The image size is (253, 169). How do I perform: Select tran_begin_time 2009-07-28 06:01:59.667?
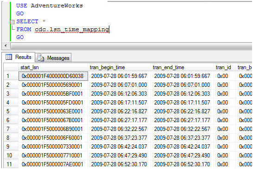click(x=119, y=76)
